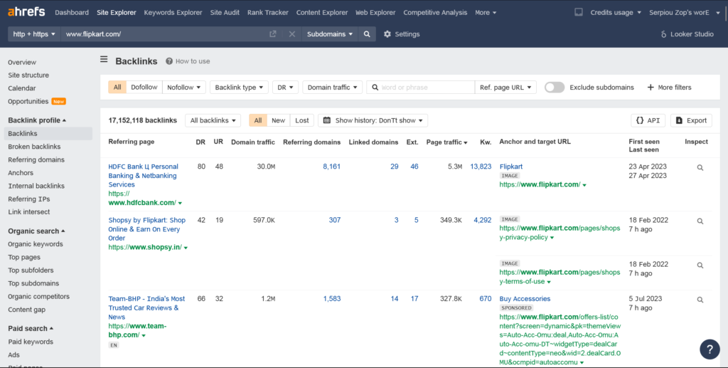Select the All link-type filter

click(117, 88)
